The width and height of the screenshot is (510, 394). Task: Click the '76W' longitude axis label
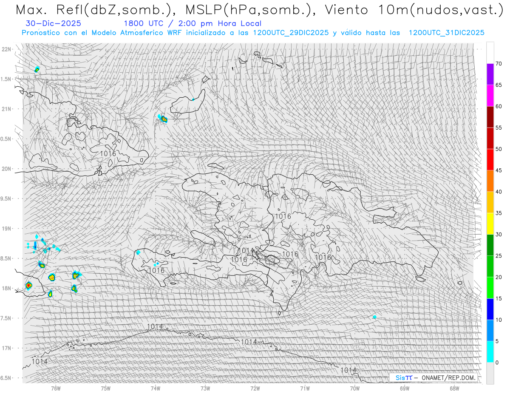pyautogui.click(x=56, y=388)
